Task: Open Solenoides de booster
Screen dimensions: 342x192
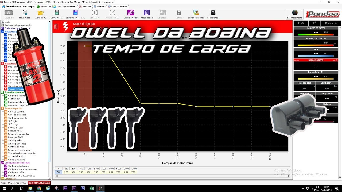Action: pyautogui.click(x=18, y=134)
